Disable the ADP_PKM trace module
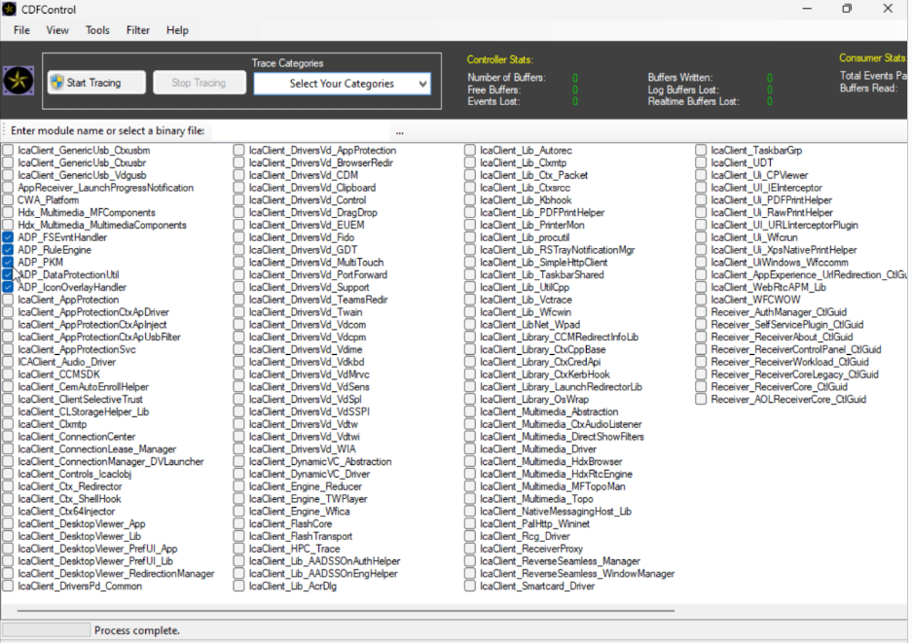The height and width of the screenshot is (643, 912). pos(8,263)
